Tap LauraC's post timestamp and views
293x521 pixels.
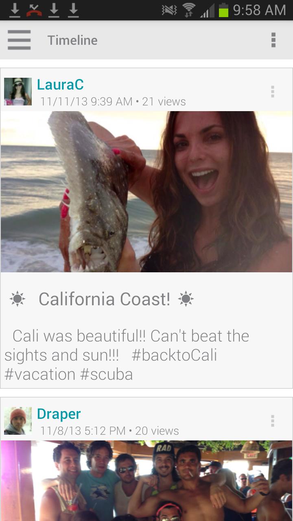113,102
